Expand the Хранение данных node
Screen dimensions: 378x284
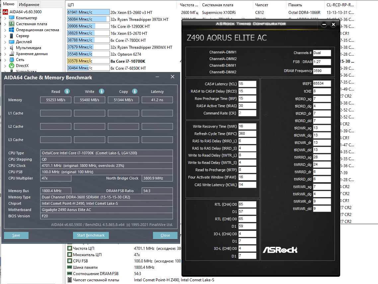5,54
